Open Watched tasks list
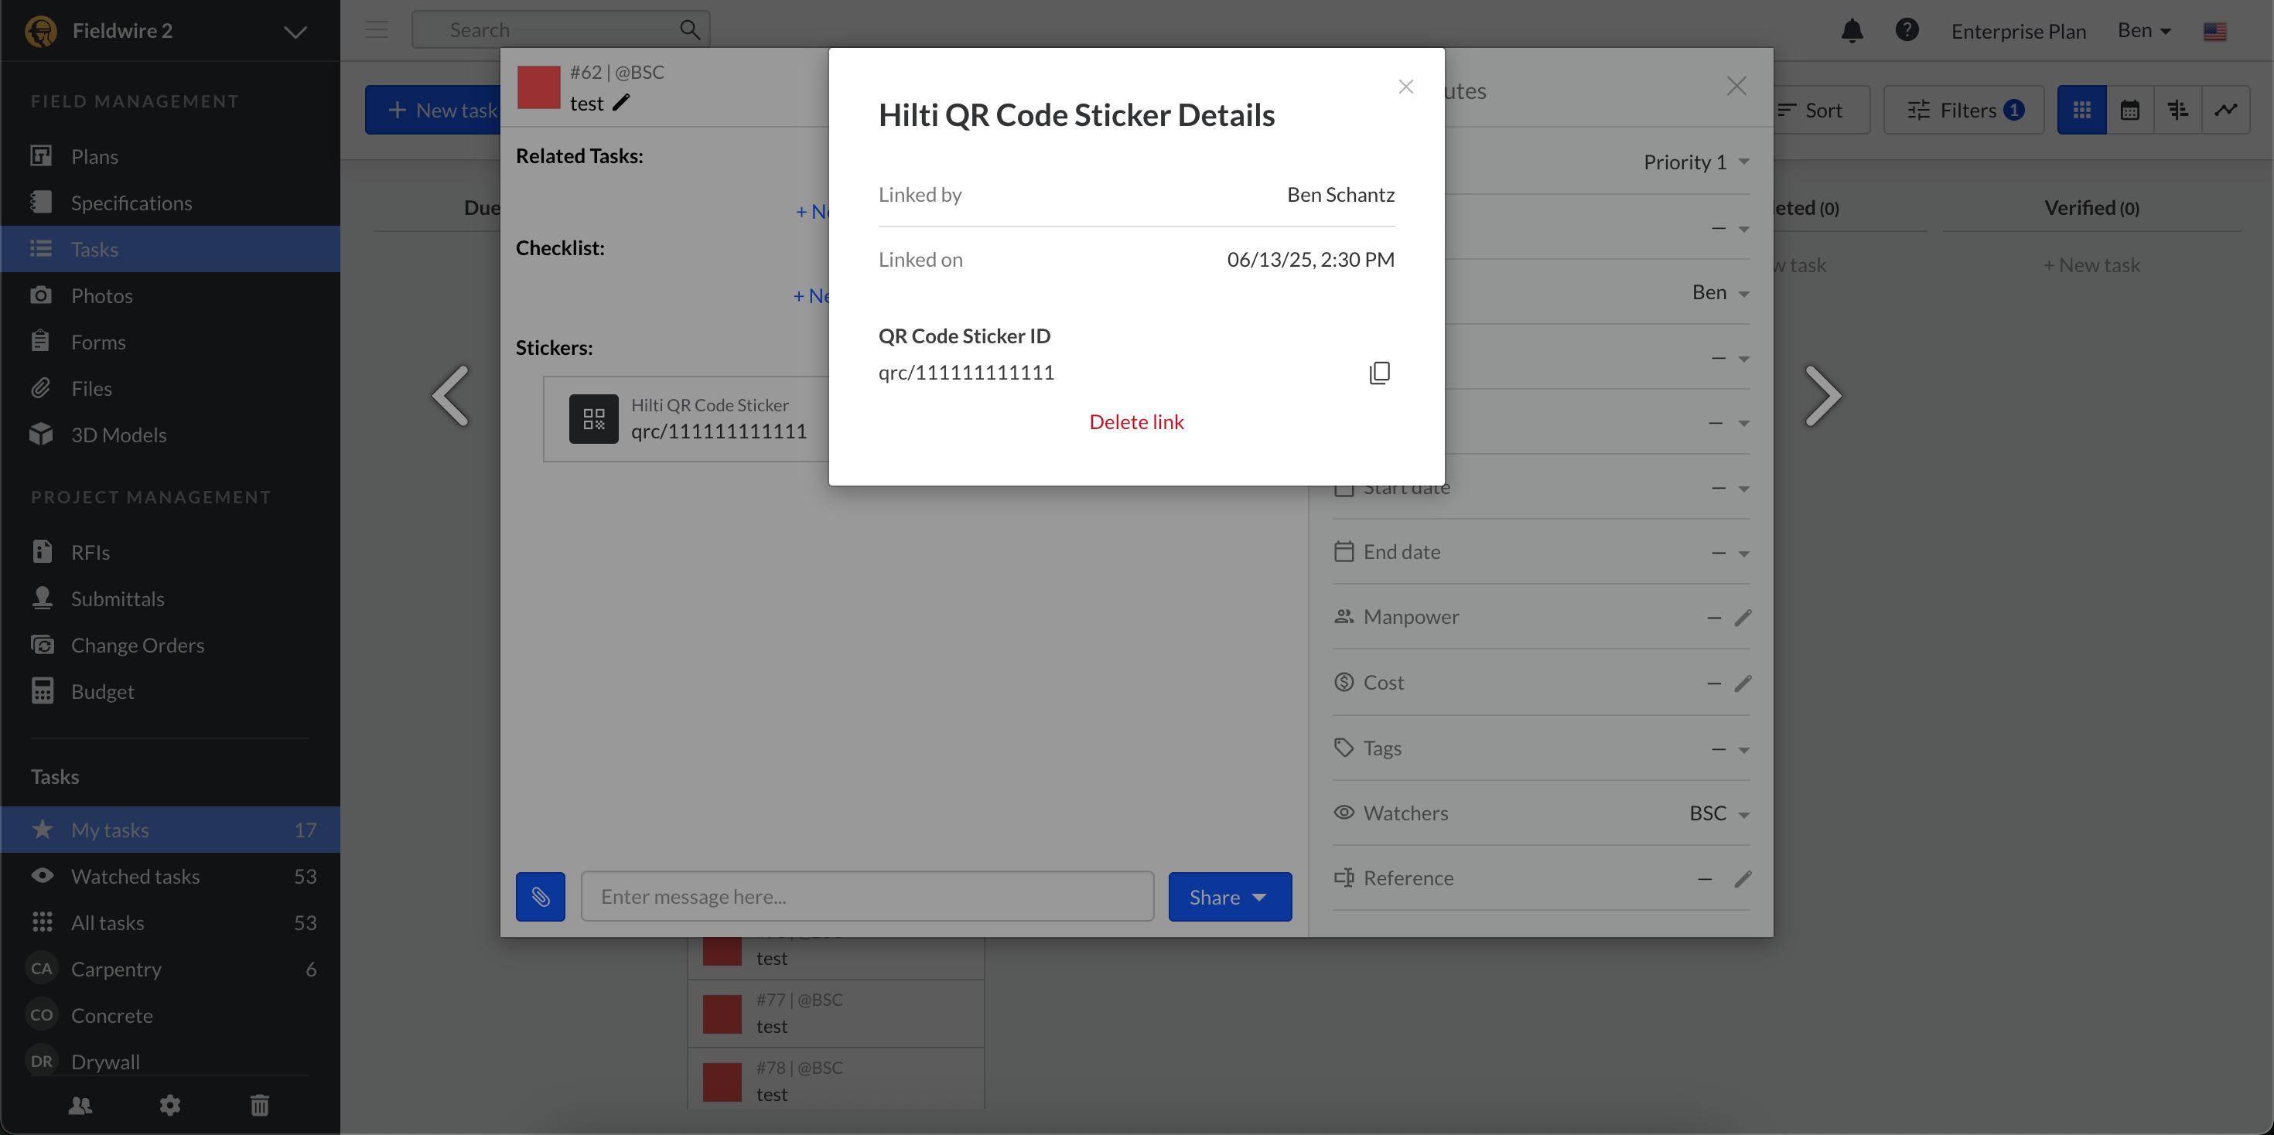The height and width of the screenshot is (1135, 2274). click(x=135, y=877)
